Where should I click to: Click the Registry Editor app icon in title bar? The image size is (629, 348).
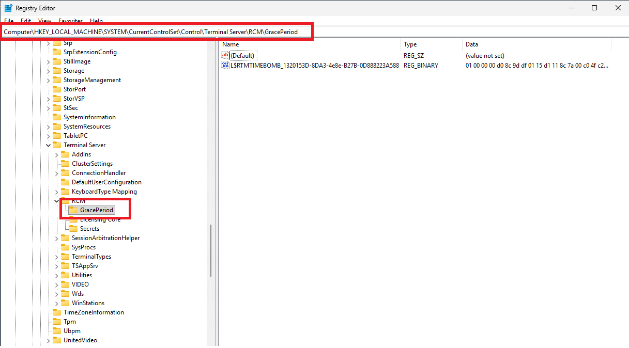(8, 8)
